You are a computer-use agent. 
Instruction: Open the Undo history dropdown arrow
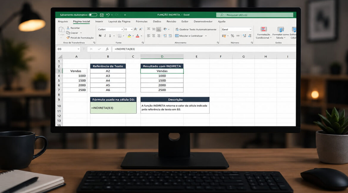(x=112, y=15)
